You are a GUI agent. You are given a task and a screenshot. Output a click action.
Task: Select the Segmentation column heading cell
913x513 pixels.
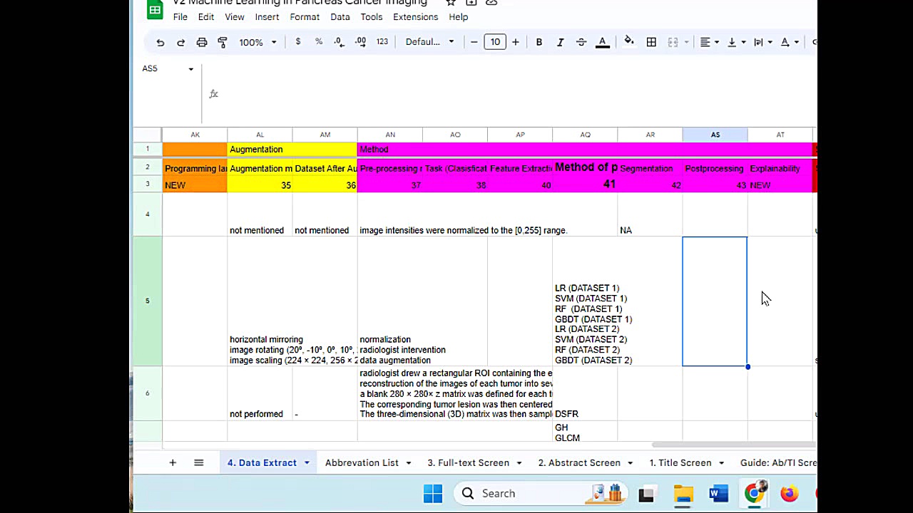[650, 169]
